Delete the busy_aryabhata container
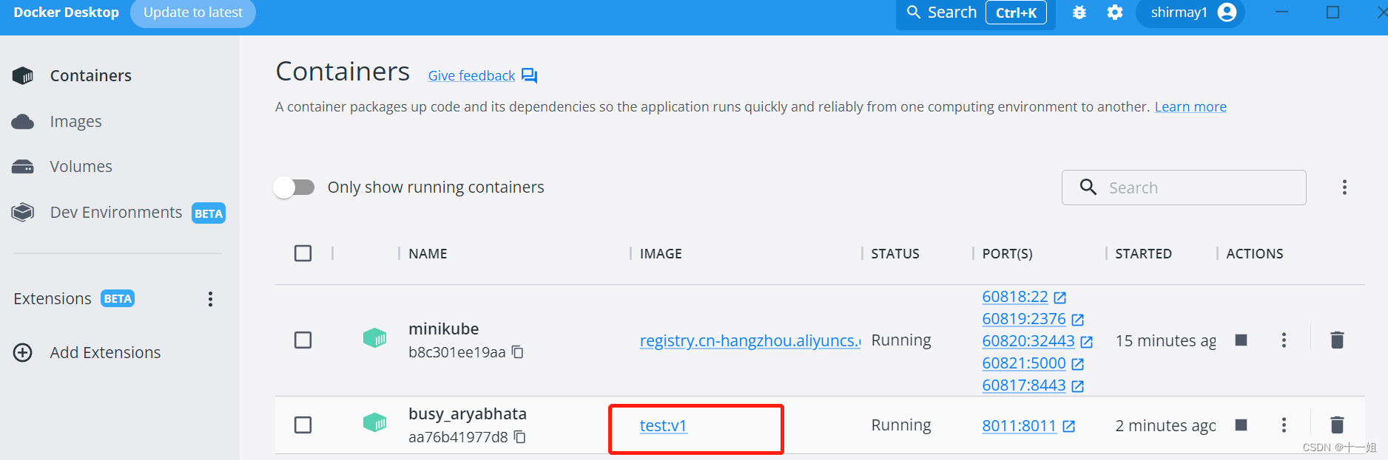This screenshot has height=460, width=1388. pos(1337,425)
